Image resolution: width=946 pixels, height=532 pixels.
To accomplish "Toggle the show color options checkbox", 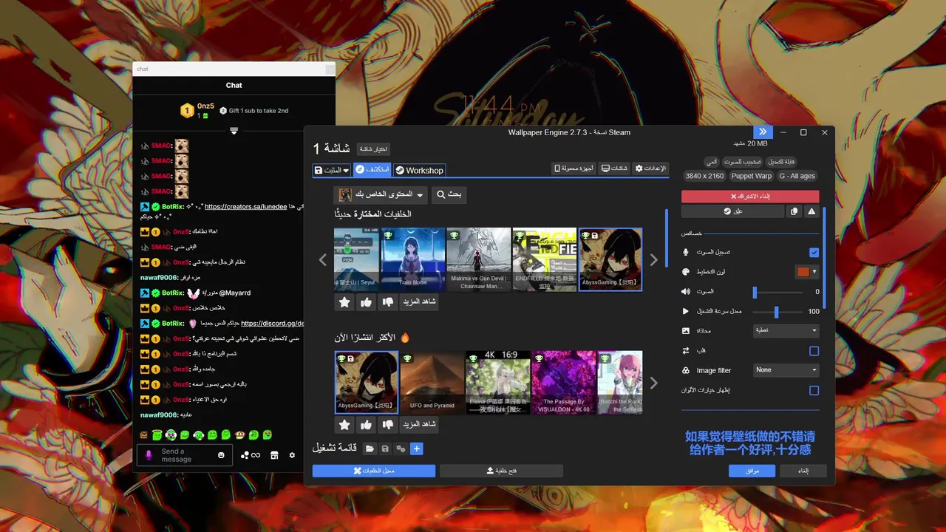I will (x=814, y=390).
